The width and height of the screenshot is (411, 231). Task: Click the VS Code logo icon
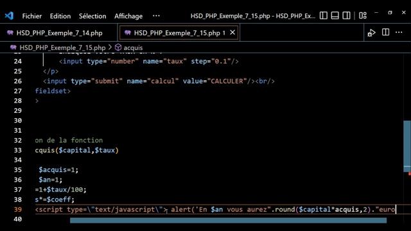click(x=9, y=15)
